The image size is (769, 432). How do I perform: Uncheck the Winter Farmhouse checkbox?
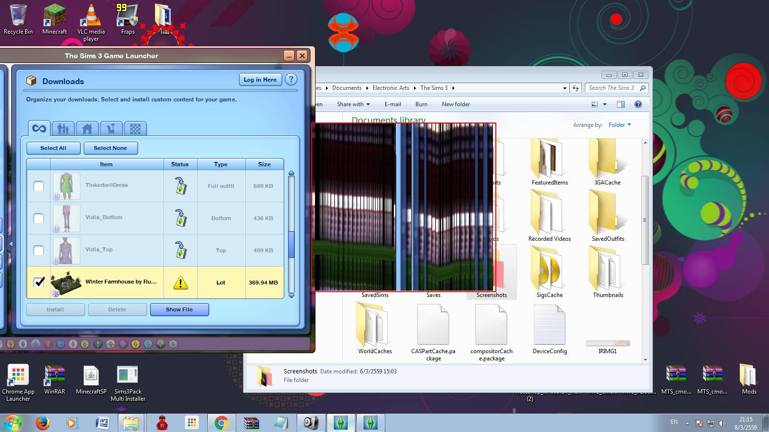coord(38,282)
